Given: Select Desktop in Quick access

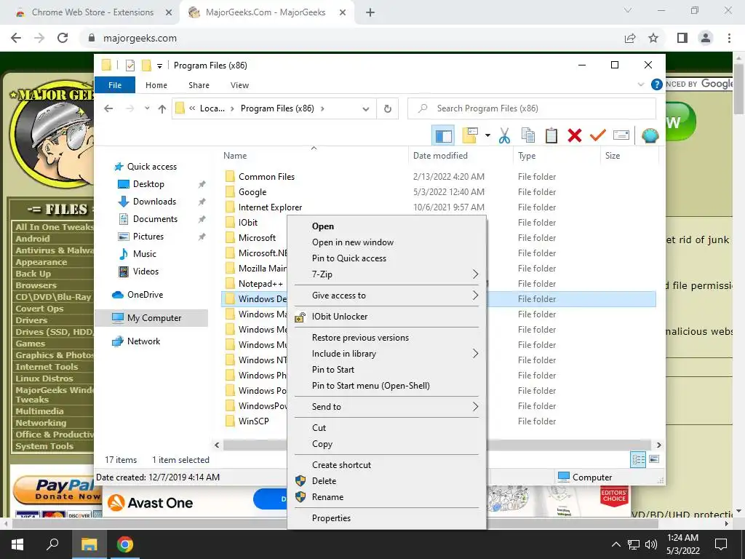Looking at the screenshot, I should pos(148,184).
